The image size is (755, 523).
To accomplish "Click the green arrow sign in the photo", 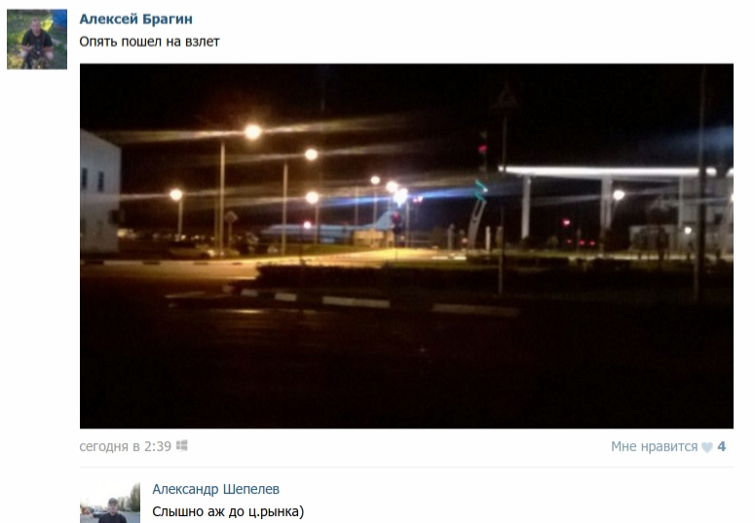I will pos(480,190).
